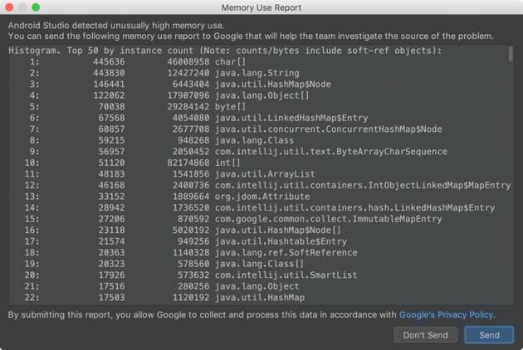
Task: Click the byte count 29284142
Action: (x=188, y=107)
